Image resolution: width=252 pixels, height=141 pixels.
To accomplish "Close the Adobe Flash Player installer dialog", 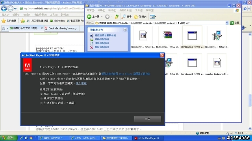I will (162, 55).
